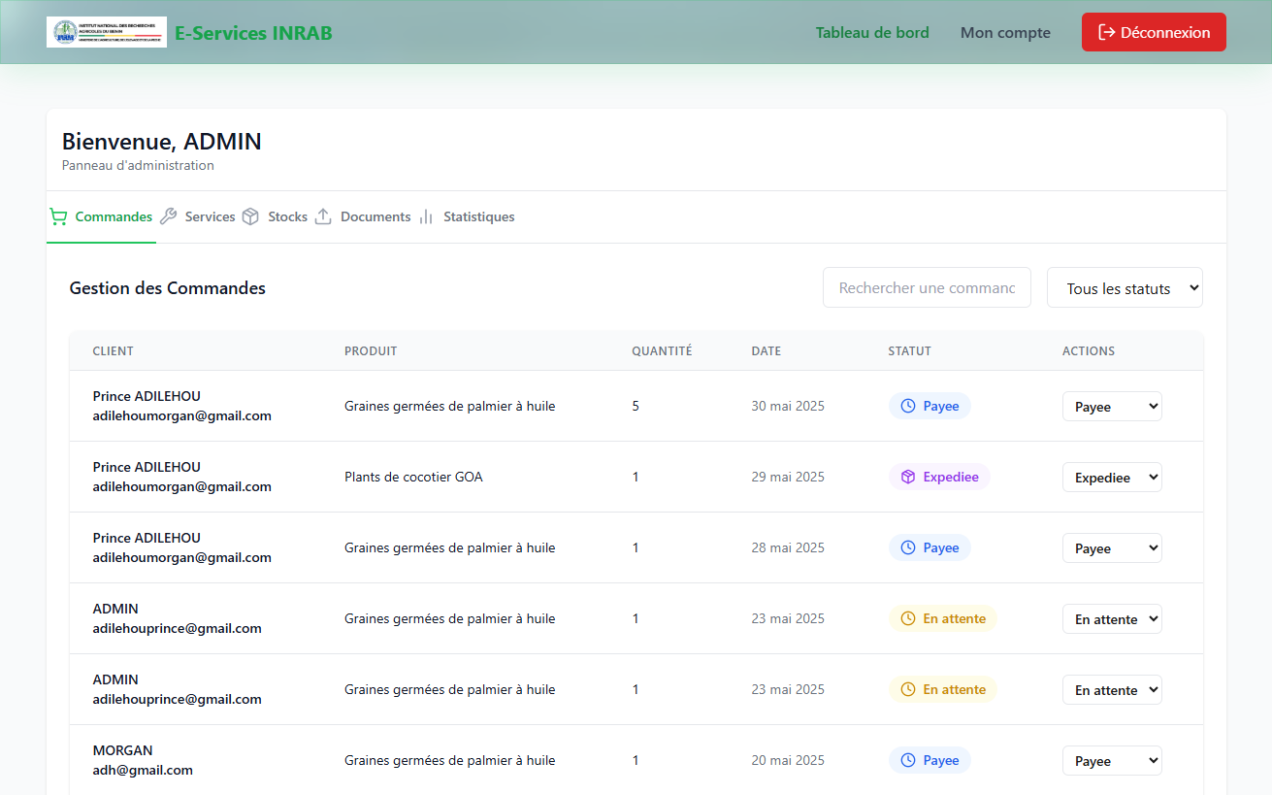
Task: Click the ACTIONS column header
Action: click(x=1089, y=351)
